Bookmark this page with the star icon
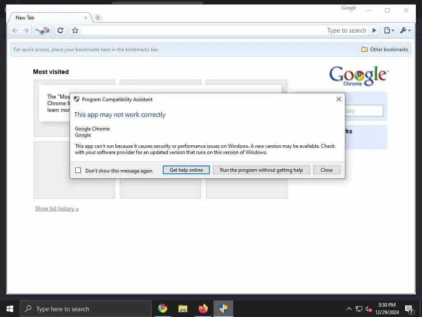This screenshot has height=317, width=422. 75,31
